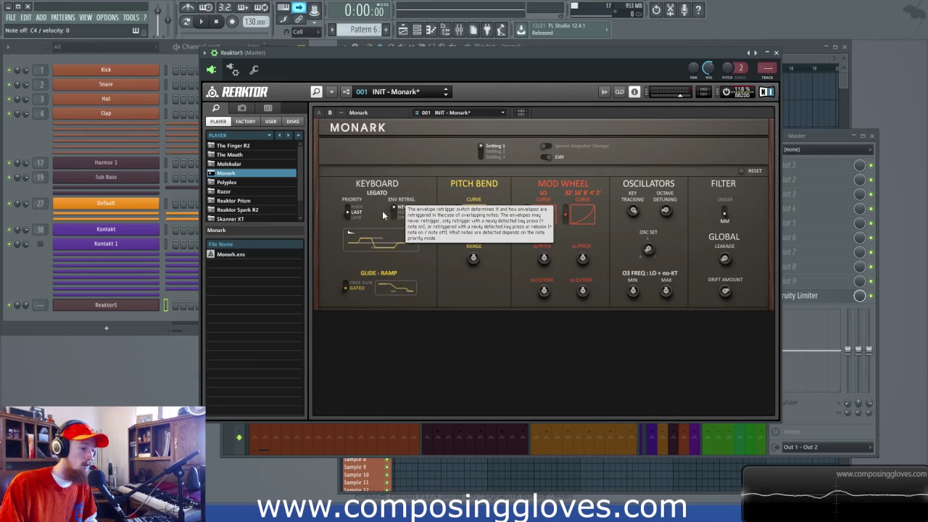Open the OPTIONS menu
The height and width of the screenshot is (522, 928).
click(x=107, y=17)
